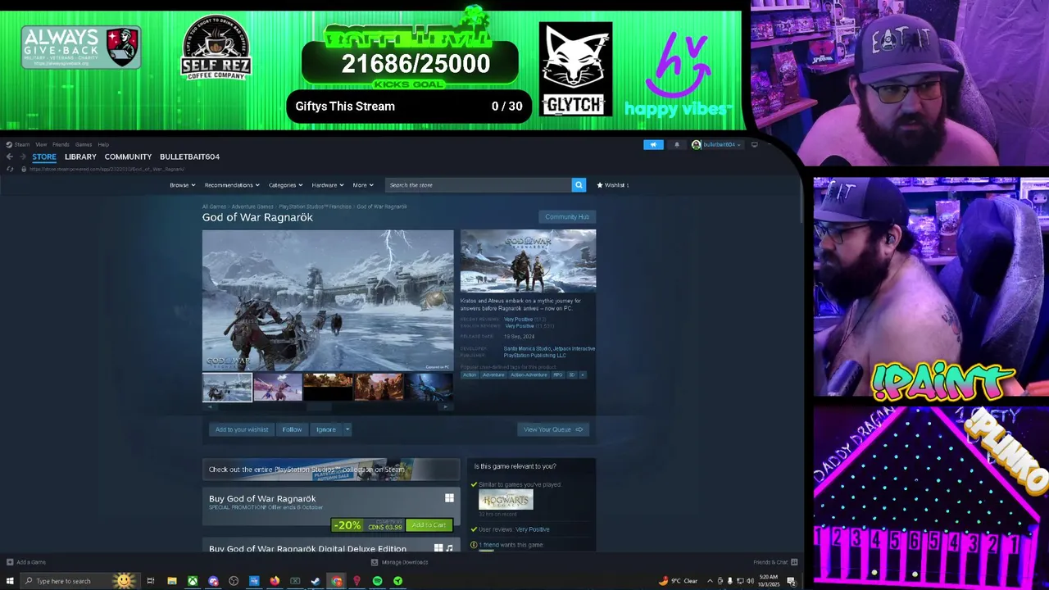Open the Steam notifications bell
The width and height of the screenshot is (1049, 590).
pyautogui.click(x=677, y=145)
